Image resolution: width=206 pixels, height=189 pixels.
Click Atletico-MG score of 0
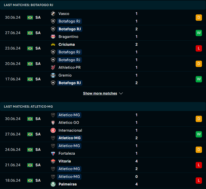click(136, 177)
